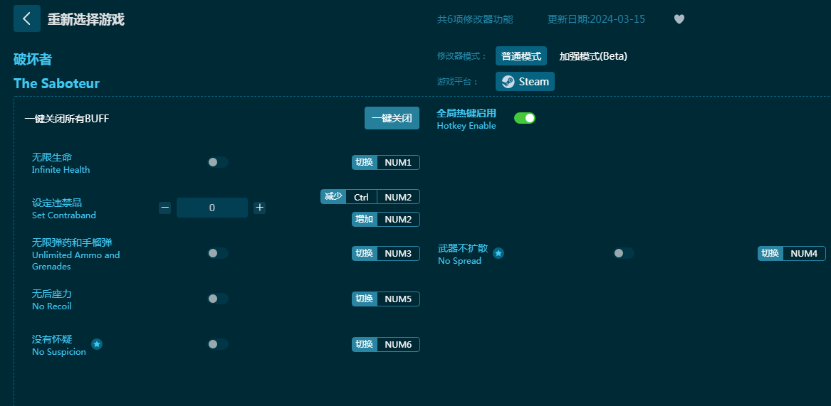Click the Steam logo icon
Image resolution: width=831 pixels, height=406 pixels.
(508, 82)
